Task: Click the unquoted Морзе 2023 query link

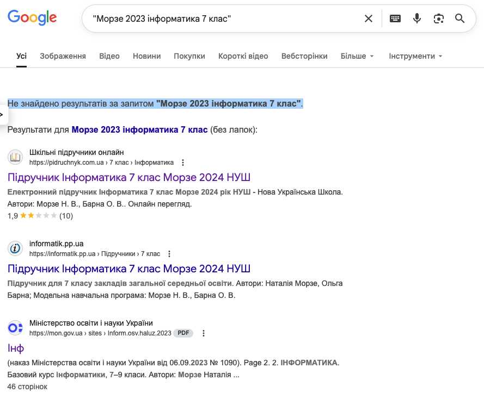Action: [x=139, y=130]
